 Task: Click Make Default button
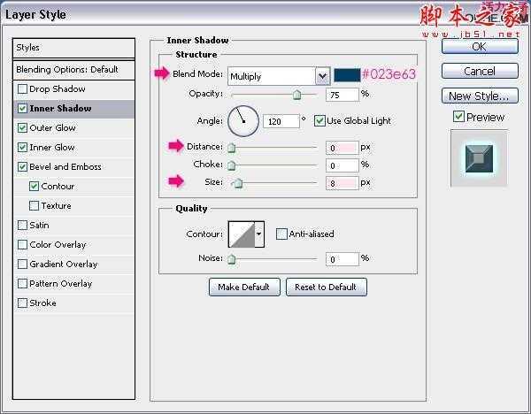tap(244, 287)
